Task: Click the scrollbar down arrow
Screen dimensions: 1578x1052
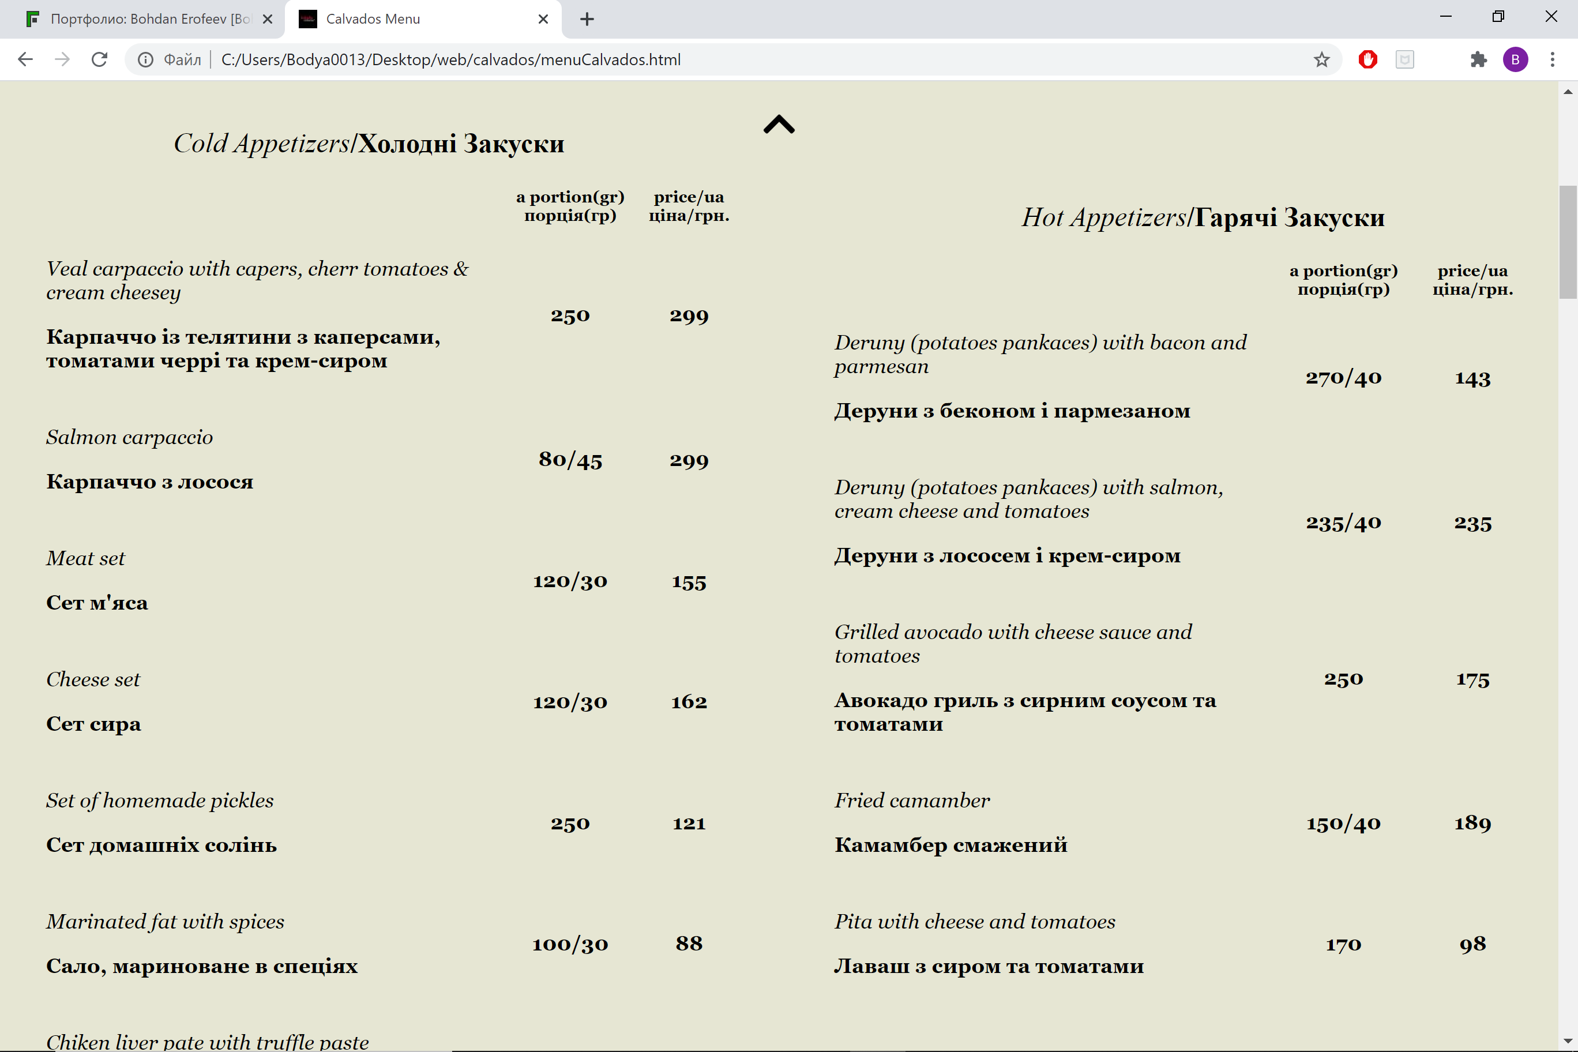Action: (x=1568, y=1041)
